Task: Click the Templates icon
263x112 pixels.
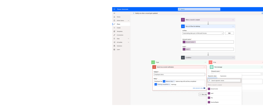Action: point(114,31)
